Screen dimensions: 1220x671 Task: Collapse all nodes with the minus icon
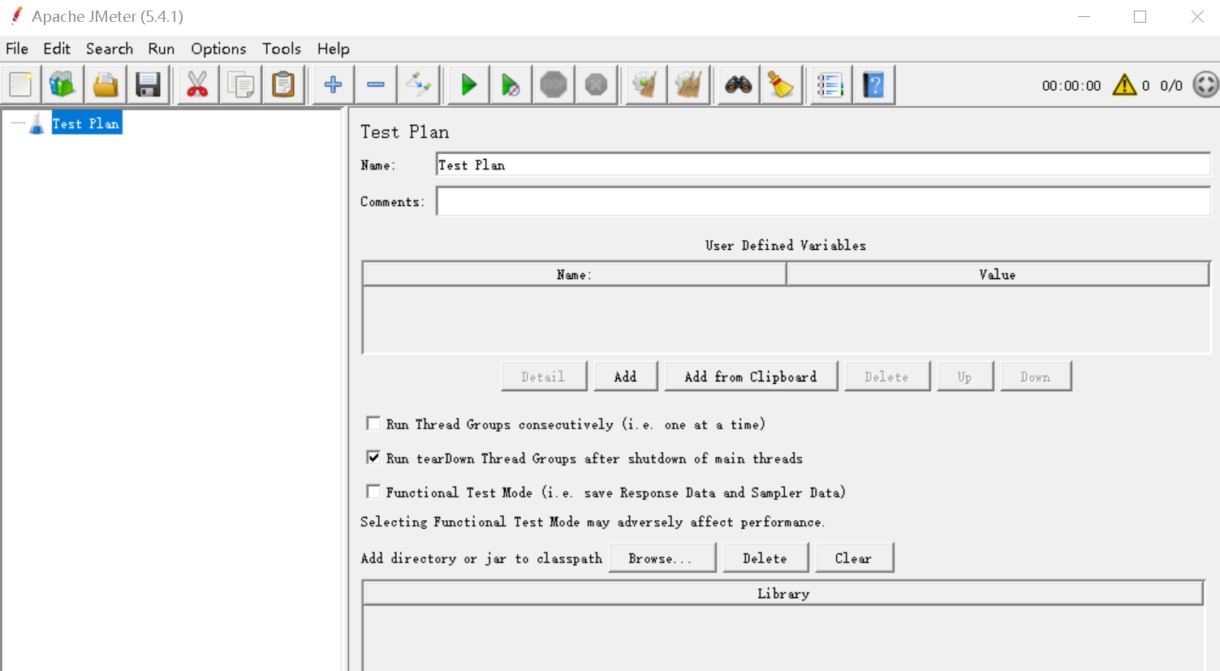point(376,84)
